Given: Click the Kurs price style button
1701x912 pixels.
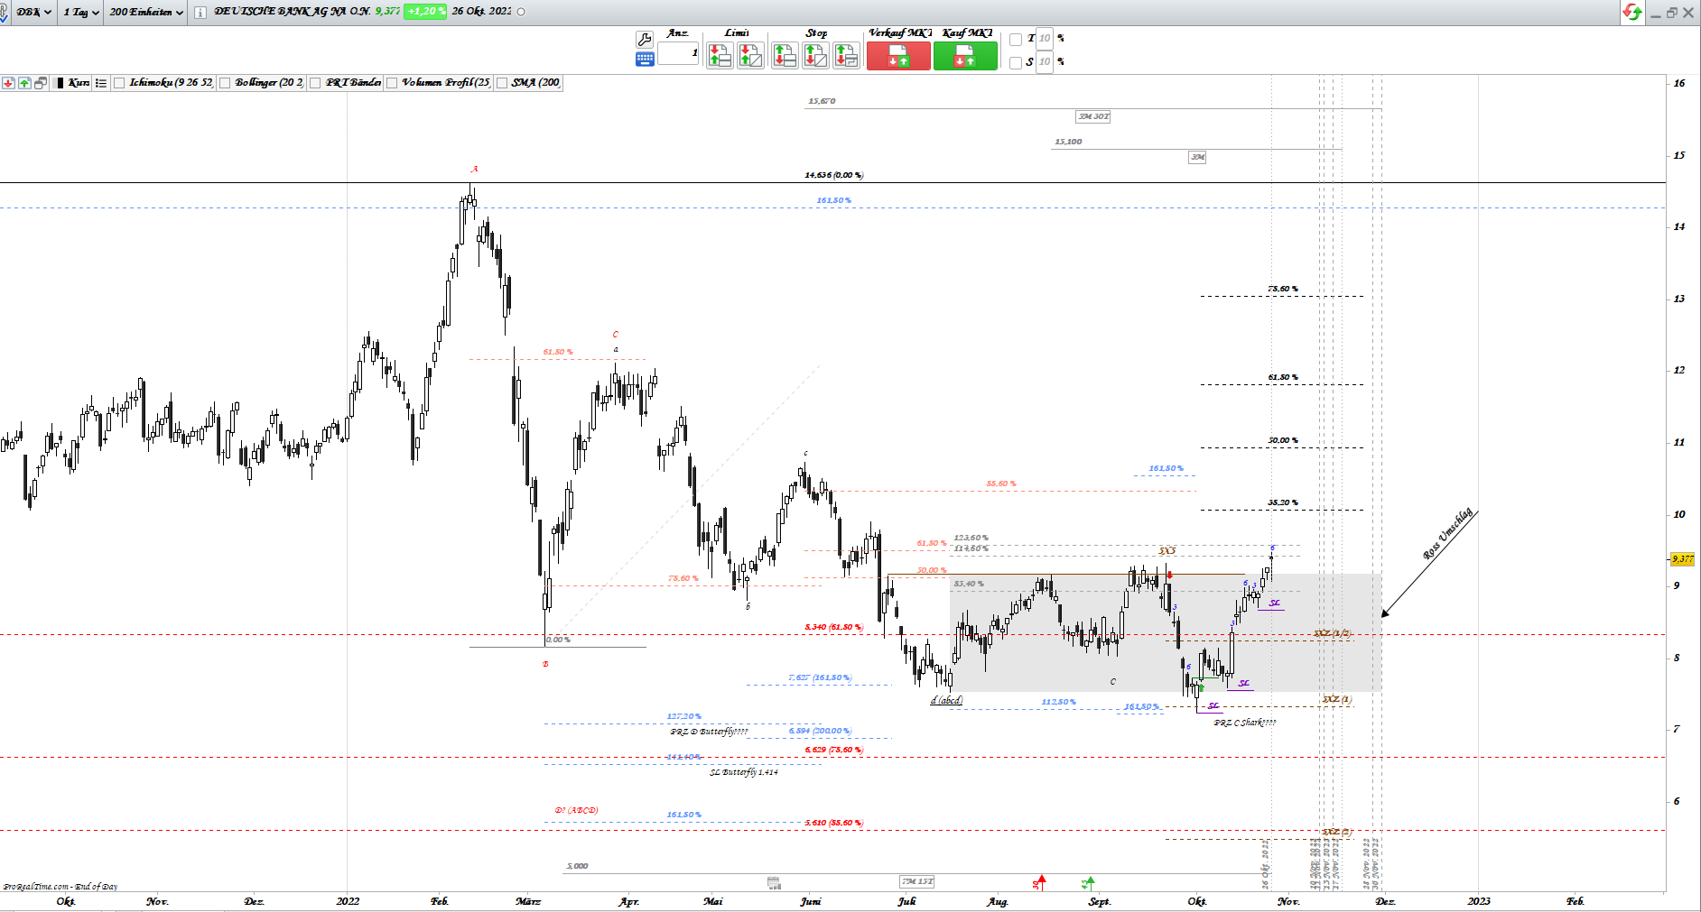Looking at the screenshot, I should point(72,83).
